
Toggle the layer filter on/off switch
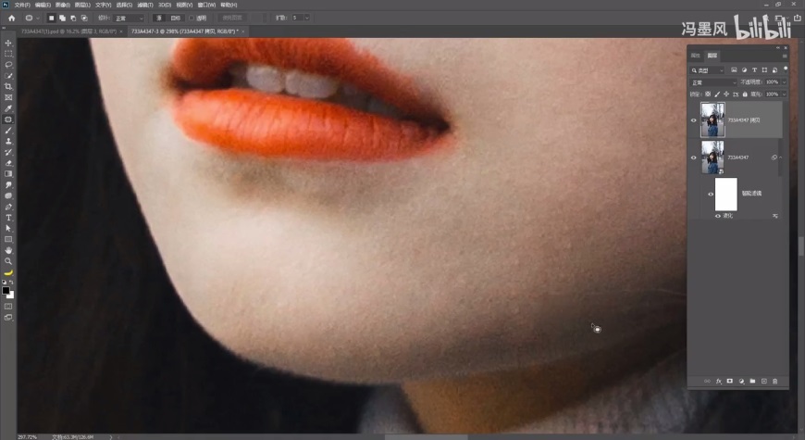click(x=786, y=69)
